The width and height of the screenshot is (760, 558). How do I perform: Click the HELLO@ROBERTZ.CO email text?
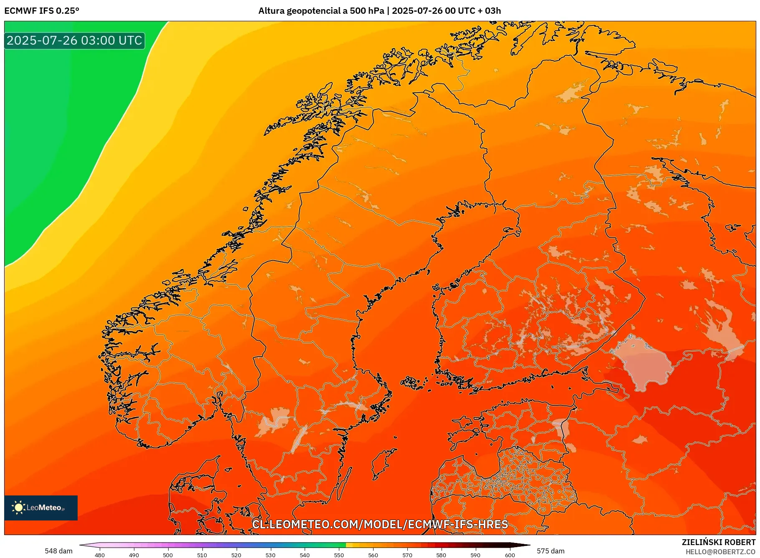coord(720,552)
